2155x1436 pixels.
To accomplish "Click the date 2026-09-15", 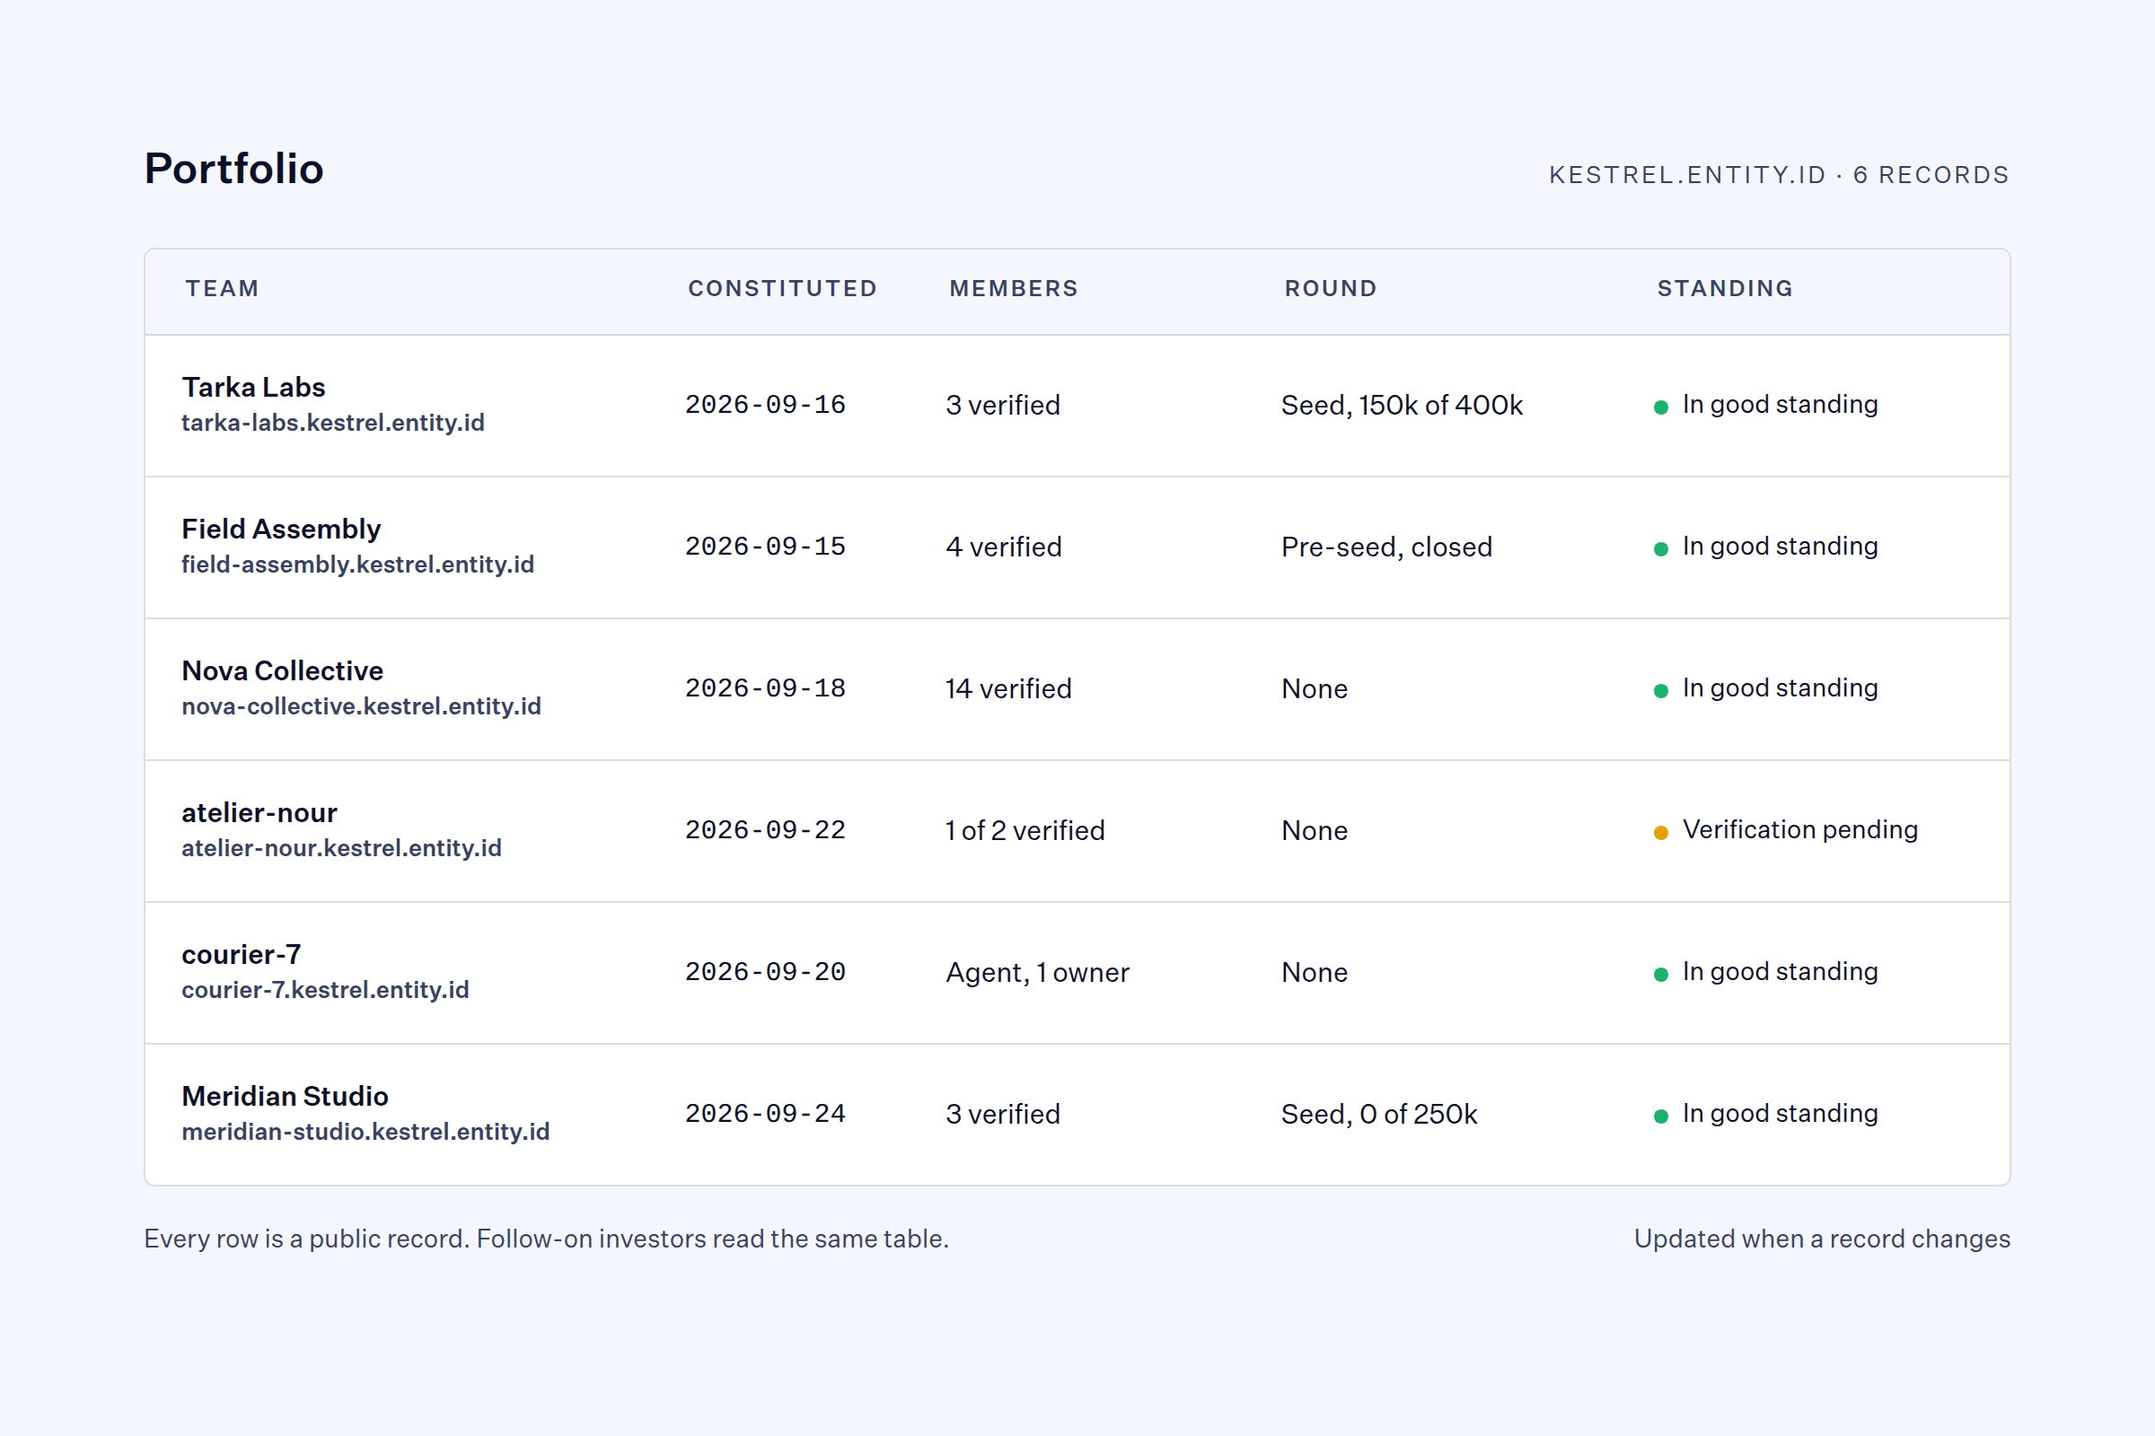I will 765,547.
